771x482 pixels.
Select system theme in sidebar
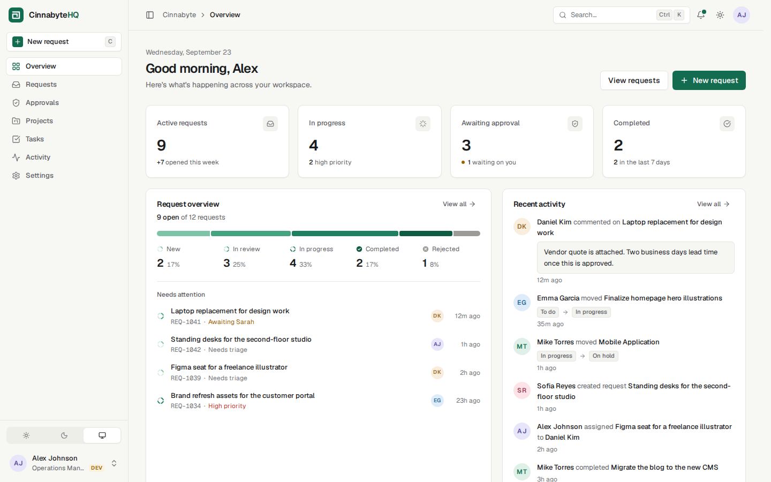tap(102, 435)
